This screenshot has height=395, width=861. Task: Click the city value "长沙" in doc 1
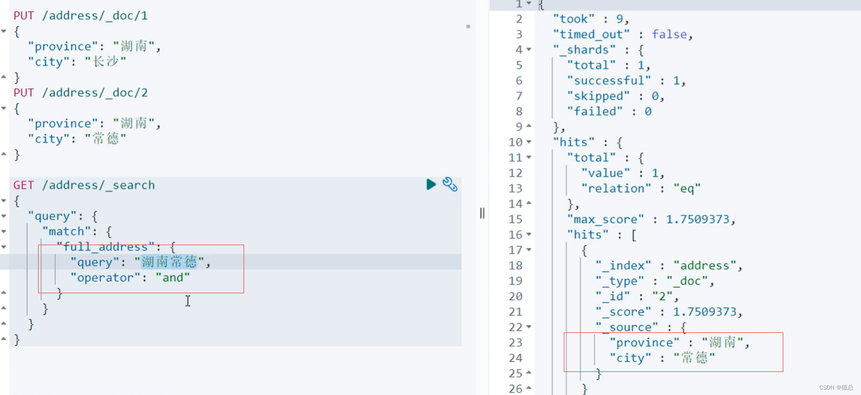[x=106, y=62]
